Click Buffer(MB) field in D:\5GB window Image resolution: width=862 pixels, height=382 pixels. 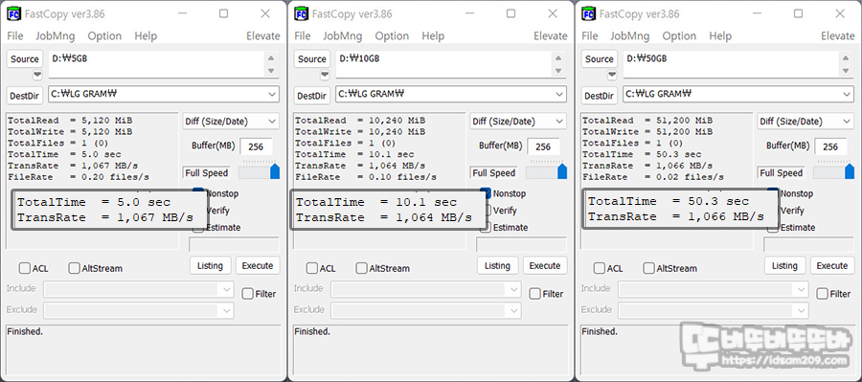pos(256,146)
